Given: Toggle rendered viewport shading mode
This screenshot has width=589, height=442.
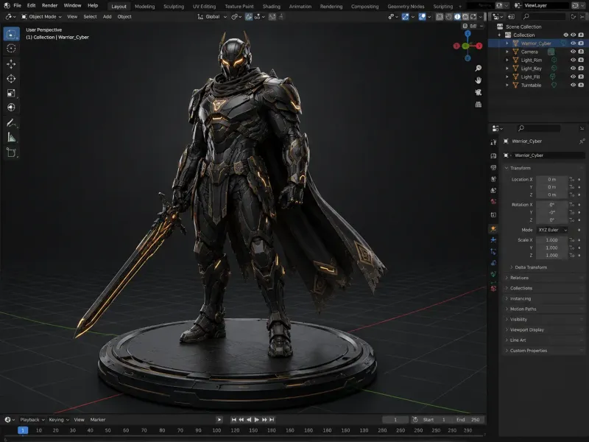Looking at the screenshot, I should tap(473, 16).
